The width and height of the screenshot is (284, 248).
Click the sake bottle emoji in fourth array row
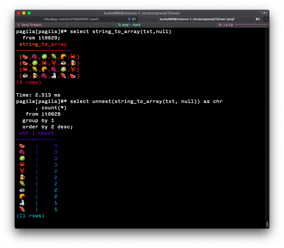[x=54, y=76]
